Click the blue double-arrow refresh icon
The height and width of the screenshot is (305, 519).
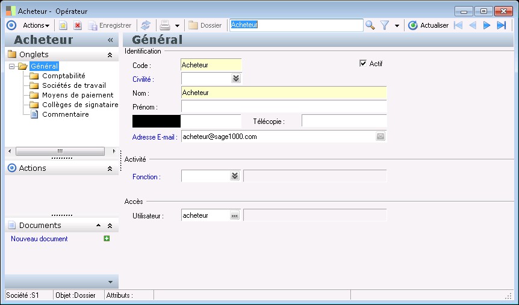pyautogui.click(x=145, y=25)
